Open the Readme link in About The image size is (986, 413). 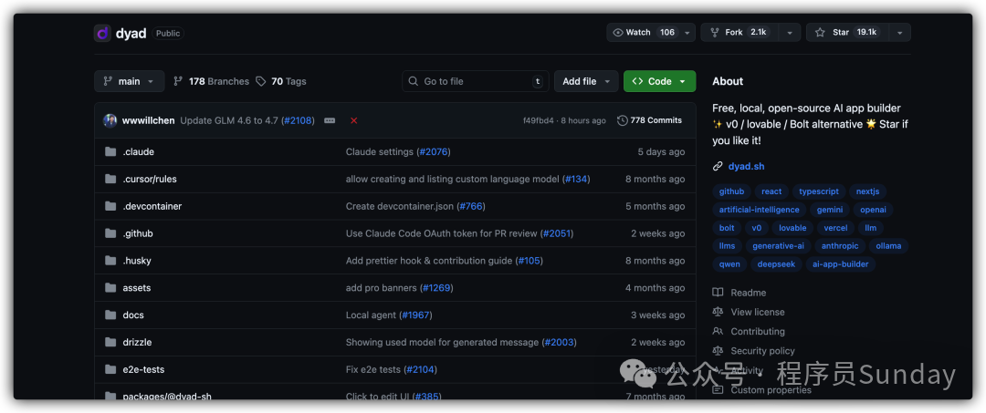[748, 293]
